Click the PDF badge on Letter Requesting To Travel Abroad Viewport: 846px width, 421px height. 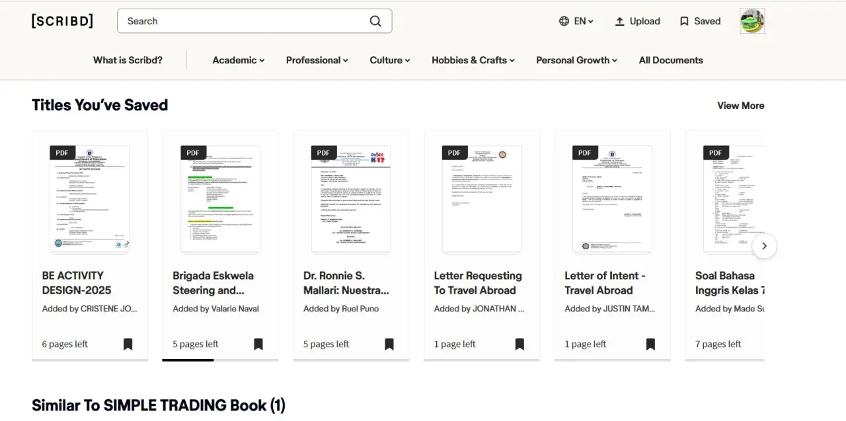point(454,153)
